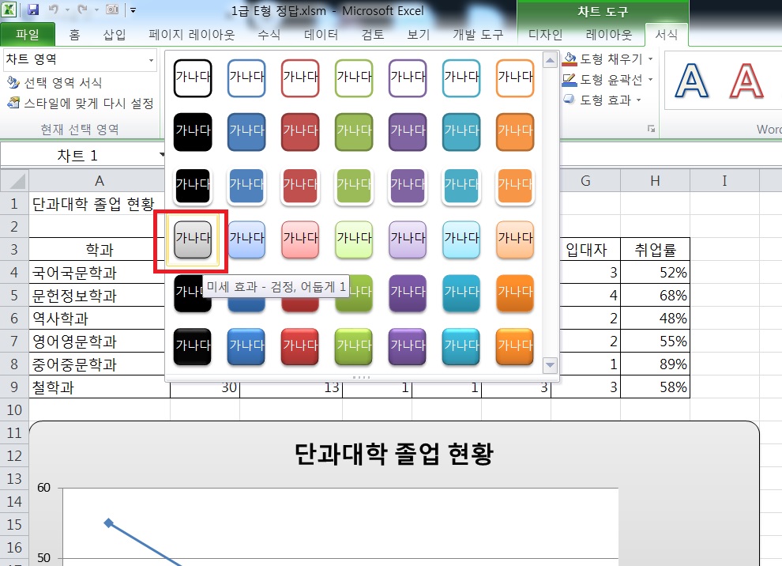This screenshot has height=566, width=782.
Task: Choose the pastel pink subtle effect style swatch
Action: coord(300,238)
